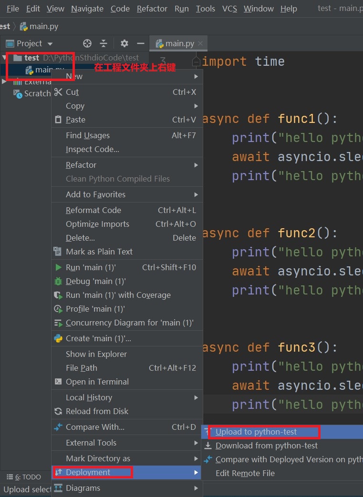Expand the Diagrams submenu
363x497 pixels.
pos(127,488)
